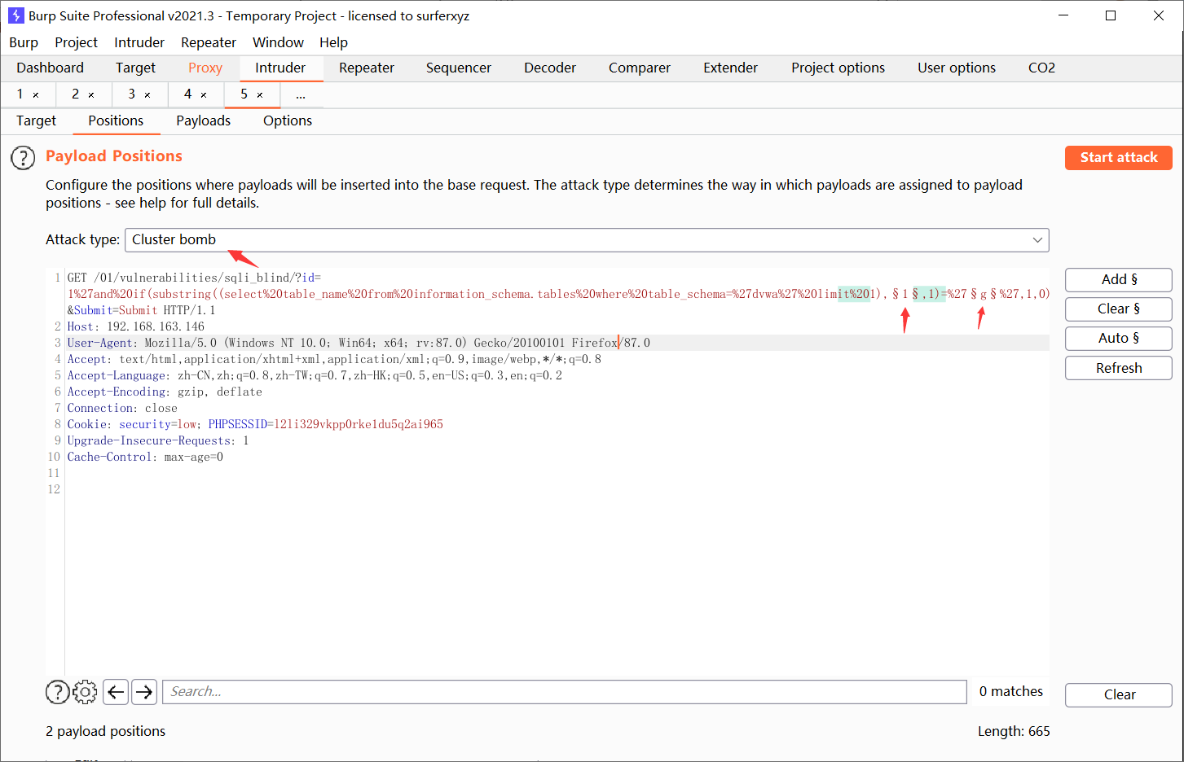The image size is (1184, 762).
Task: Open the Repeater menu
Action: (209, 42)
